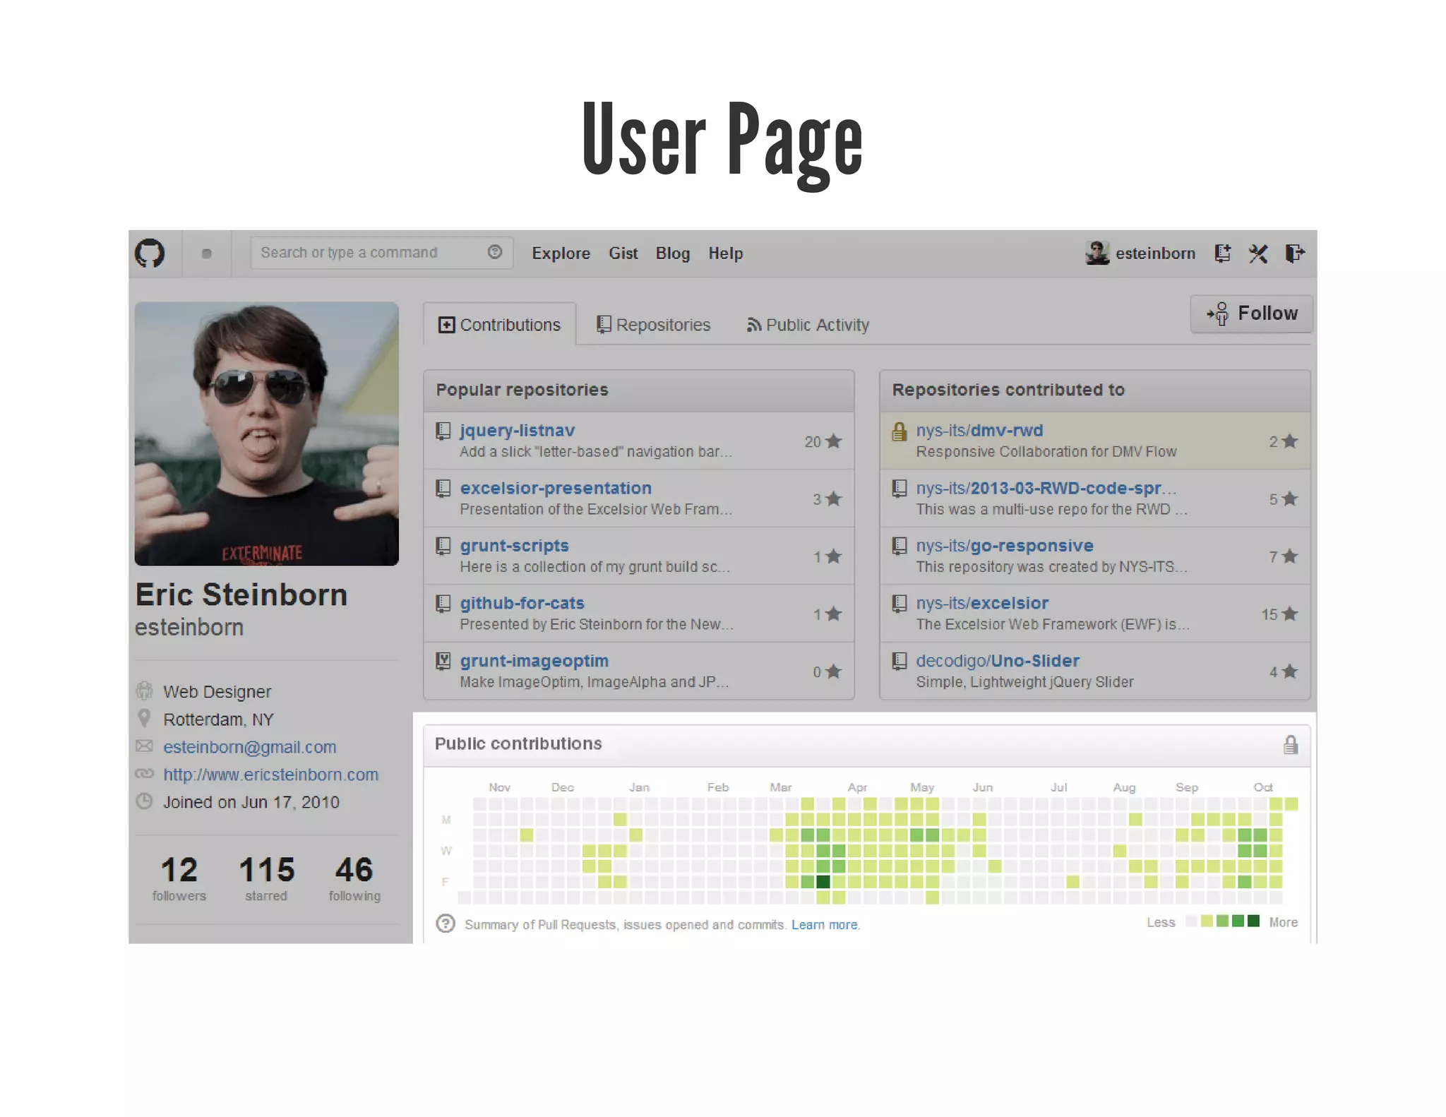Open the Explore menu item
The image size is (1446, 1117).
[x=561, y=253]
